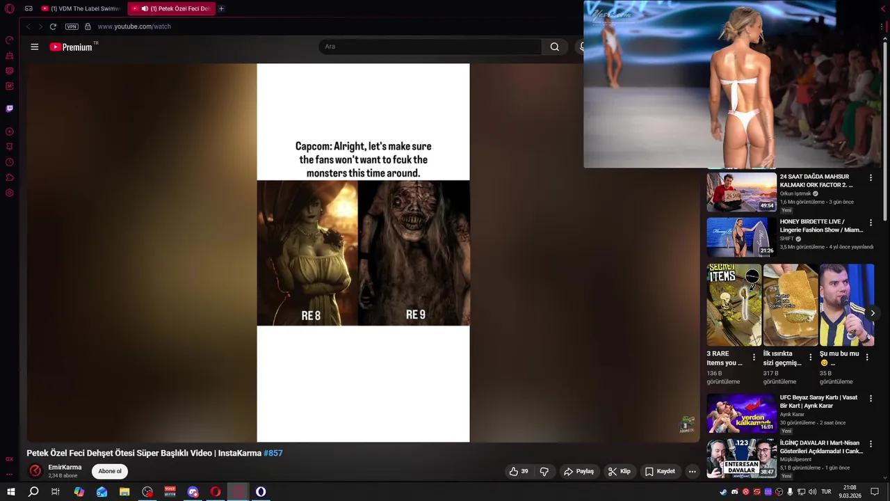This screenshot has height=501, width=890.
Task: Open red Opera browser taskbar icon
Action: (x=216, y=492)
